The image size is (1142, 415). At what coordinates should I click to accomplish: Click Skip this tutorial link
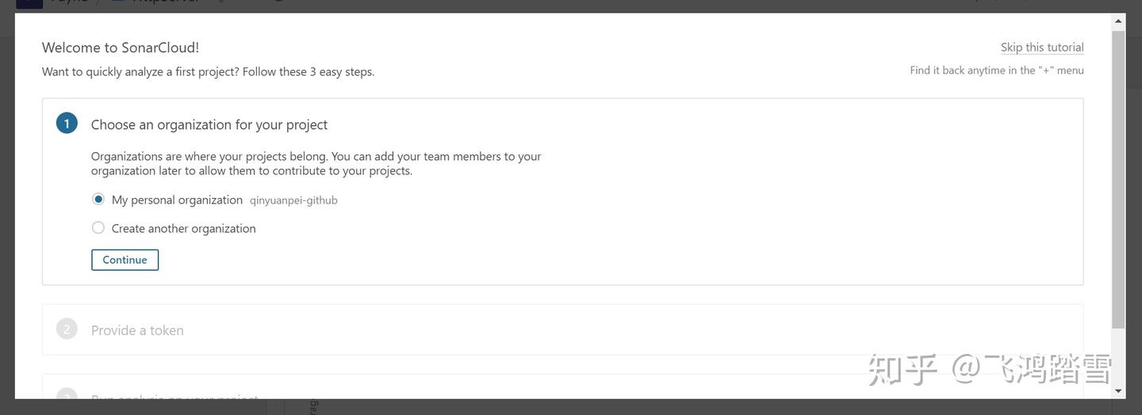coord(1042,48)
